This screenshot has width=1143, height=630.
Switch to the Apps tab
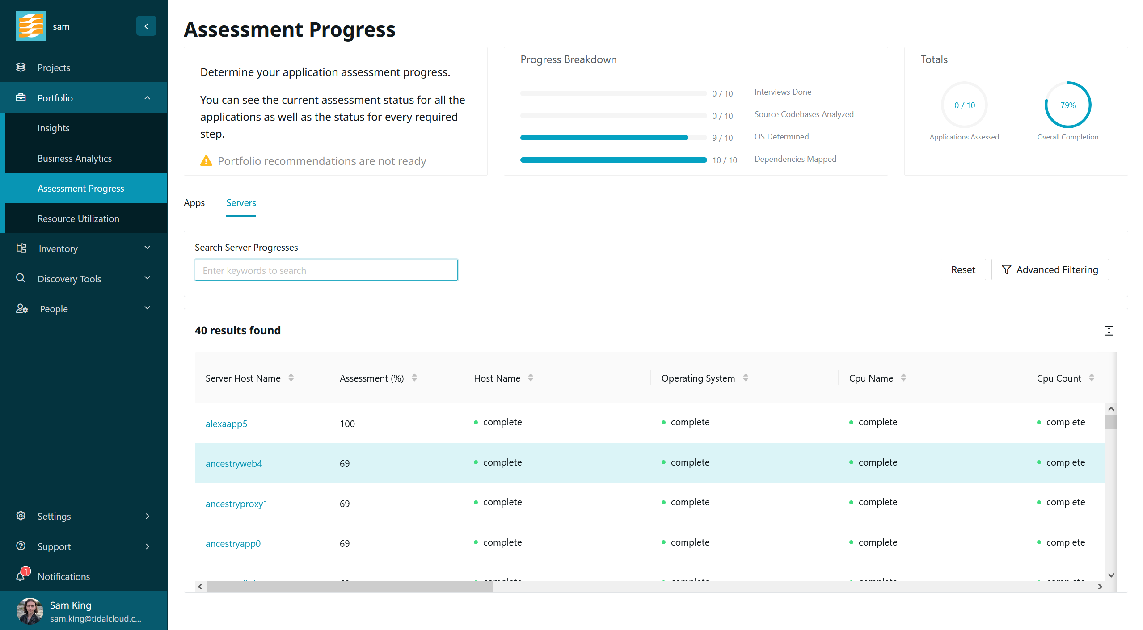click(194, 203)
